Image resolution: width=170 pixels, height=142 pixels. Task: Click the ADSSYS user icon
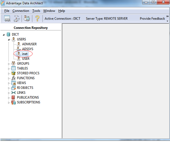(19, 49)
